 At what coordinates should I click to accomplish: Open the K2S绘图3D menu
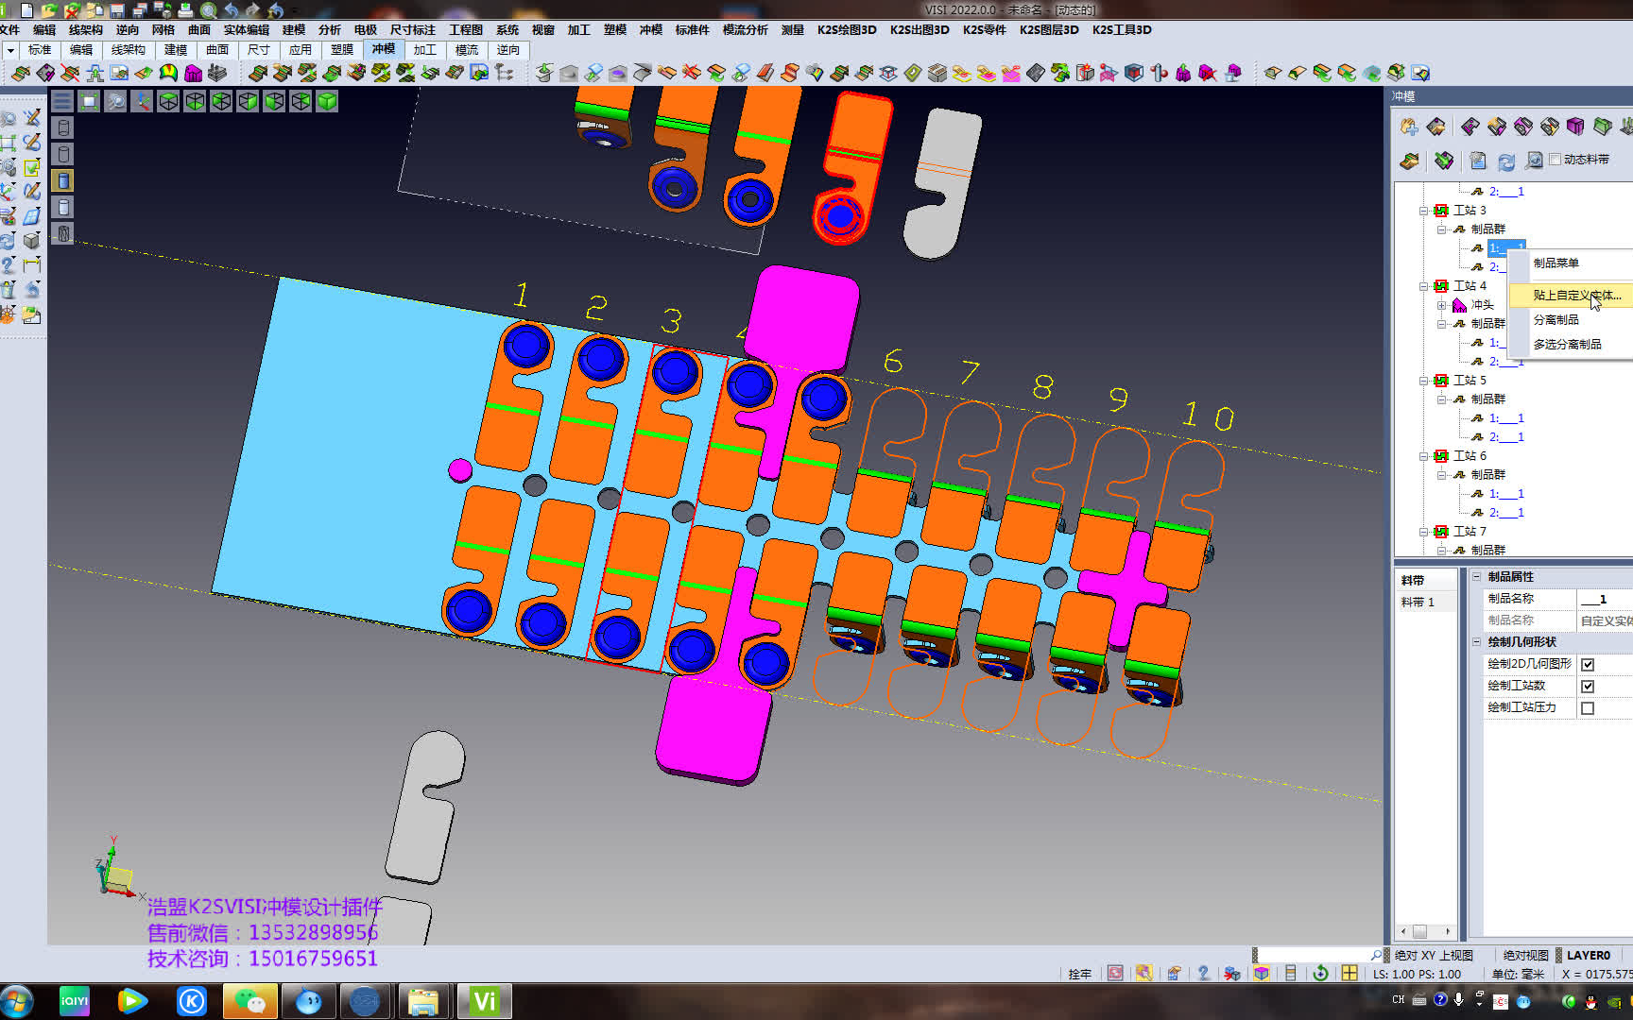[847, 30]
